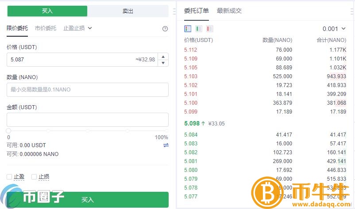Open the 委托订单 order book tab

[197, 11]
